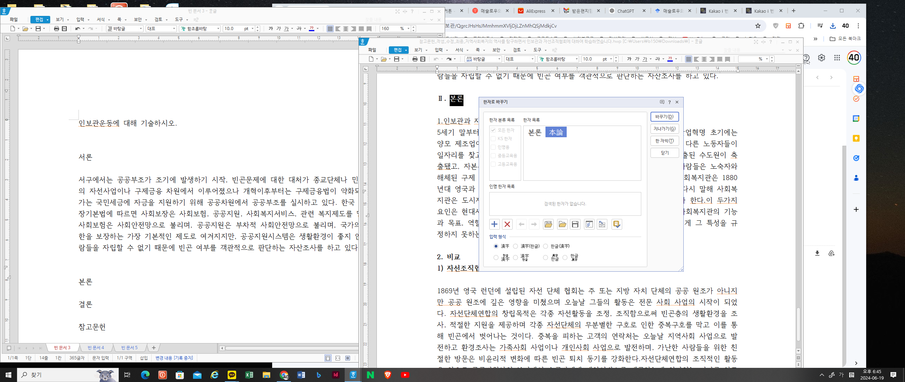
Task: Open Excel from the Windows taskbar
Action: pyautogui.click(x=249, y=375)
